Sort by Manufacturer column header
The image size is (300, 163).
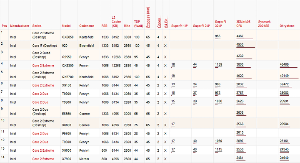[20, 26]
